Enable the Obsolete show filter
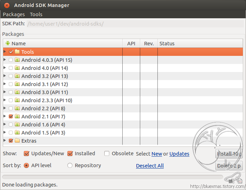The image size is (246, 190). (107, 153)
